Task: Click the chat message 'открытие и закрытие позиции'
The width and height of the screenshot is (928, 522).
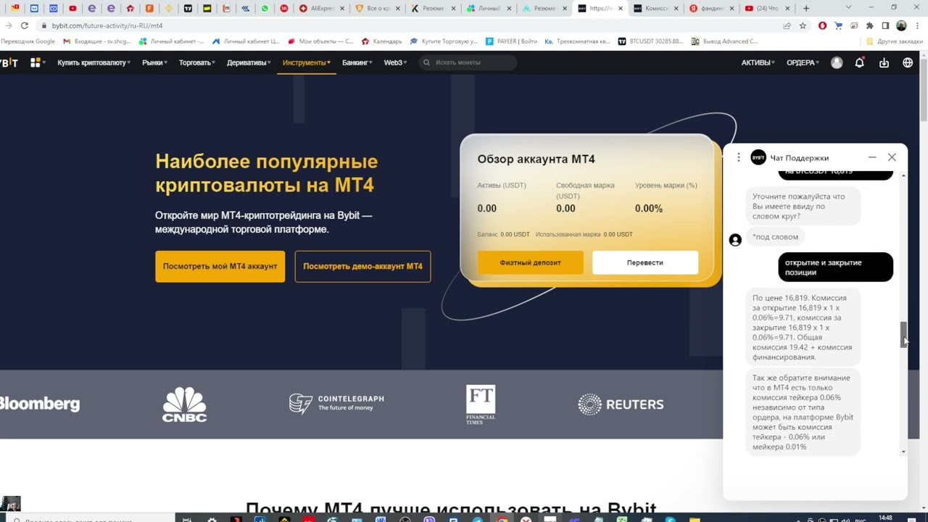Action: coord(836,268)
